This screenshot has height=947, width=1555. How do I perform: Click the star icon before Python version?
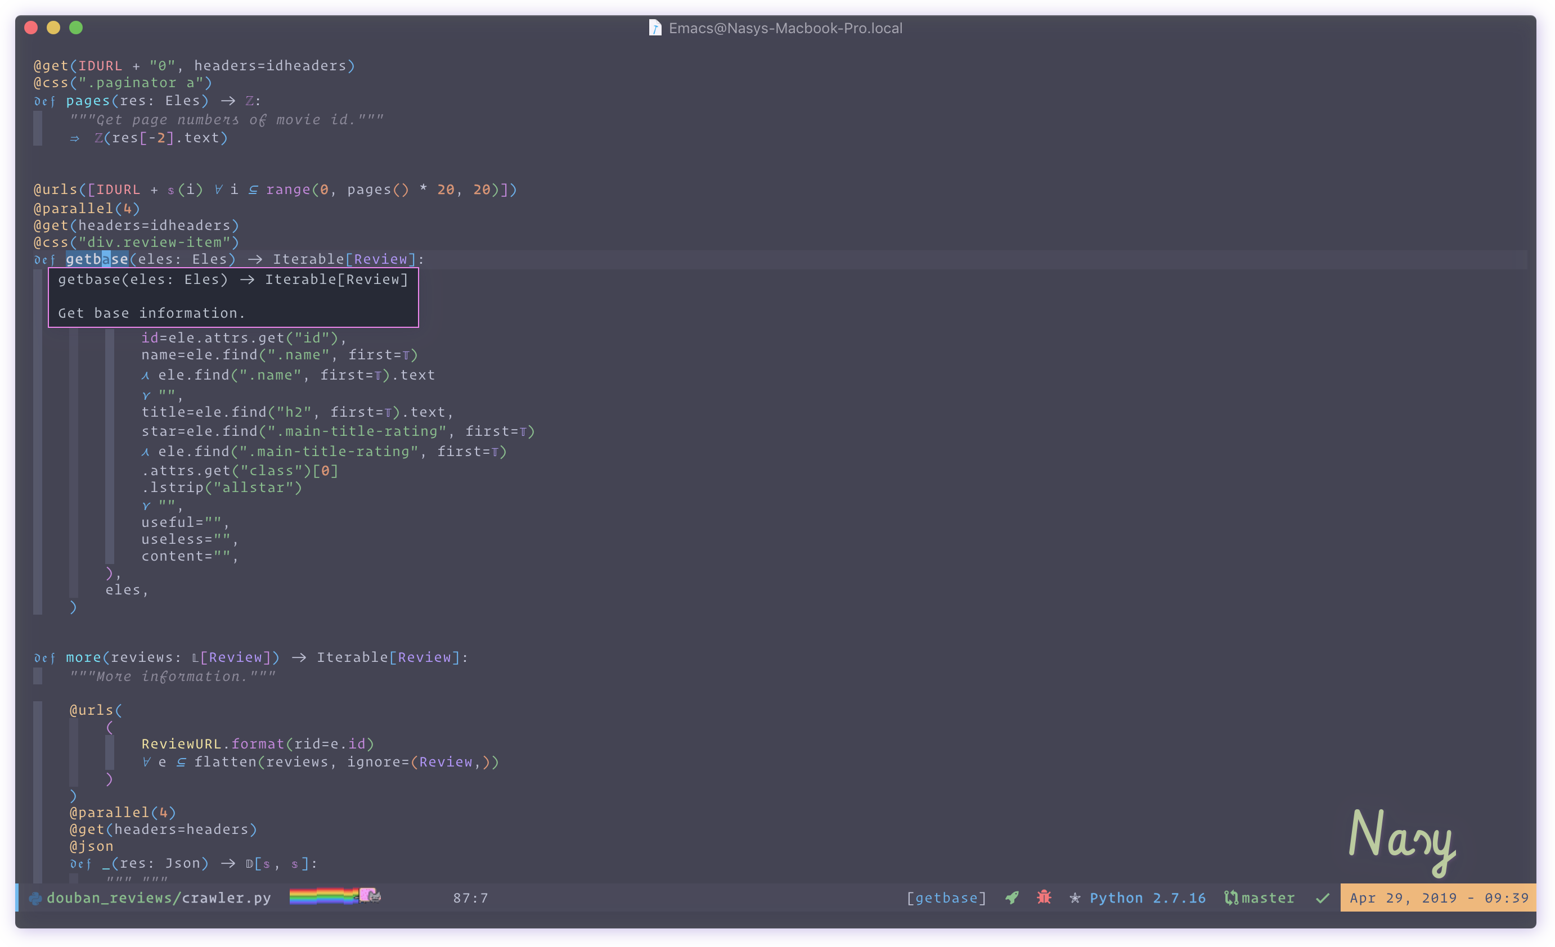[1075, 898]
